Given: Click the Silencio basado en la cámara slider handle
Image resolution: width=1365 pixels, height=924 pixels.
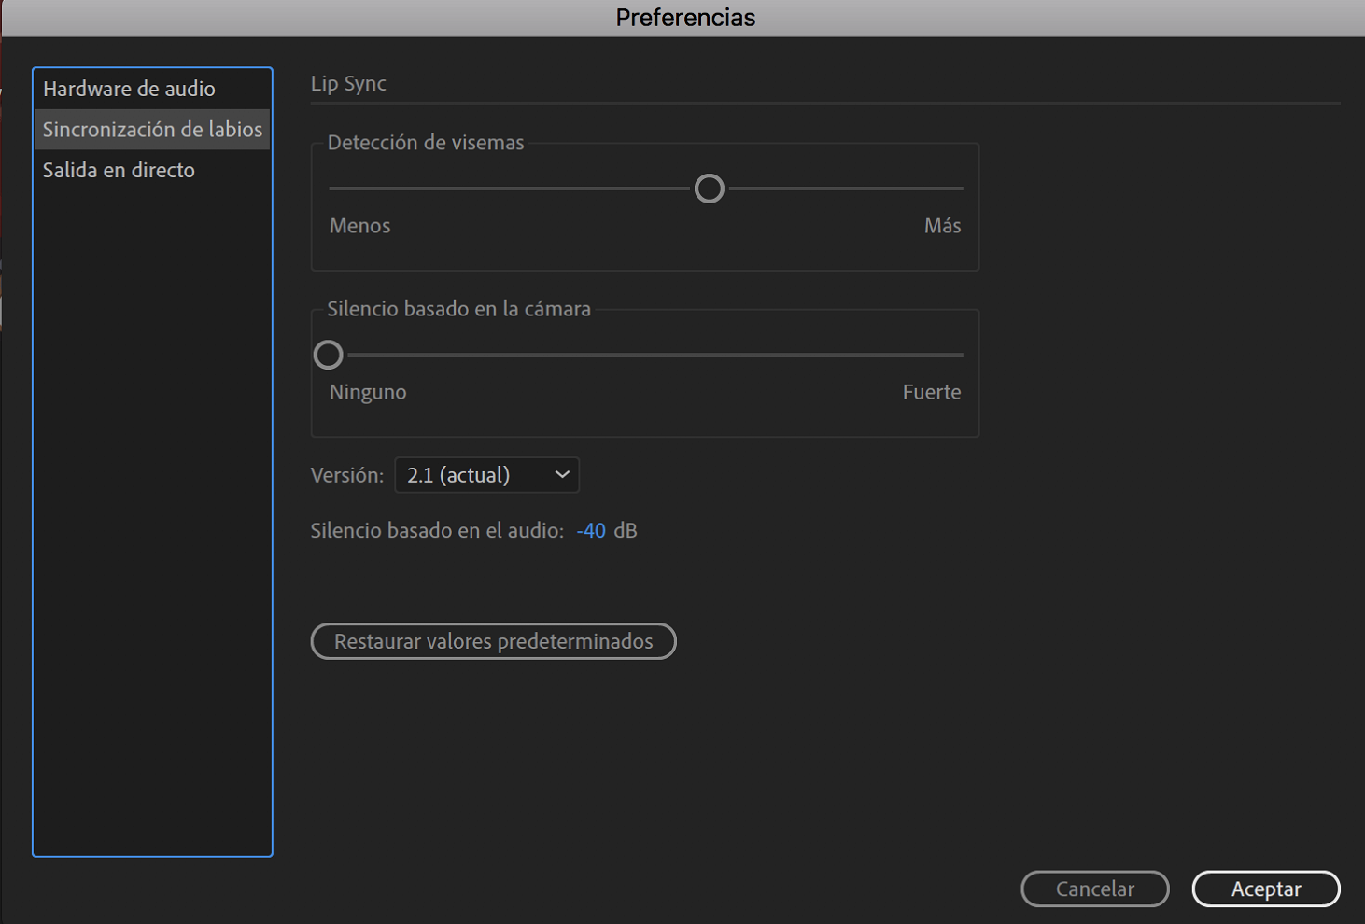Looking at the screenshot, I should click(329, 355).
